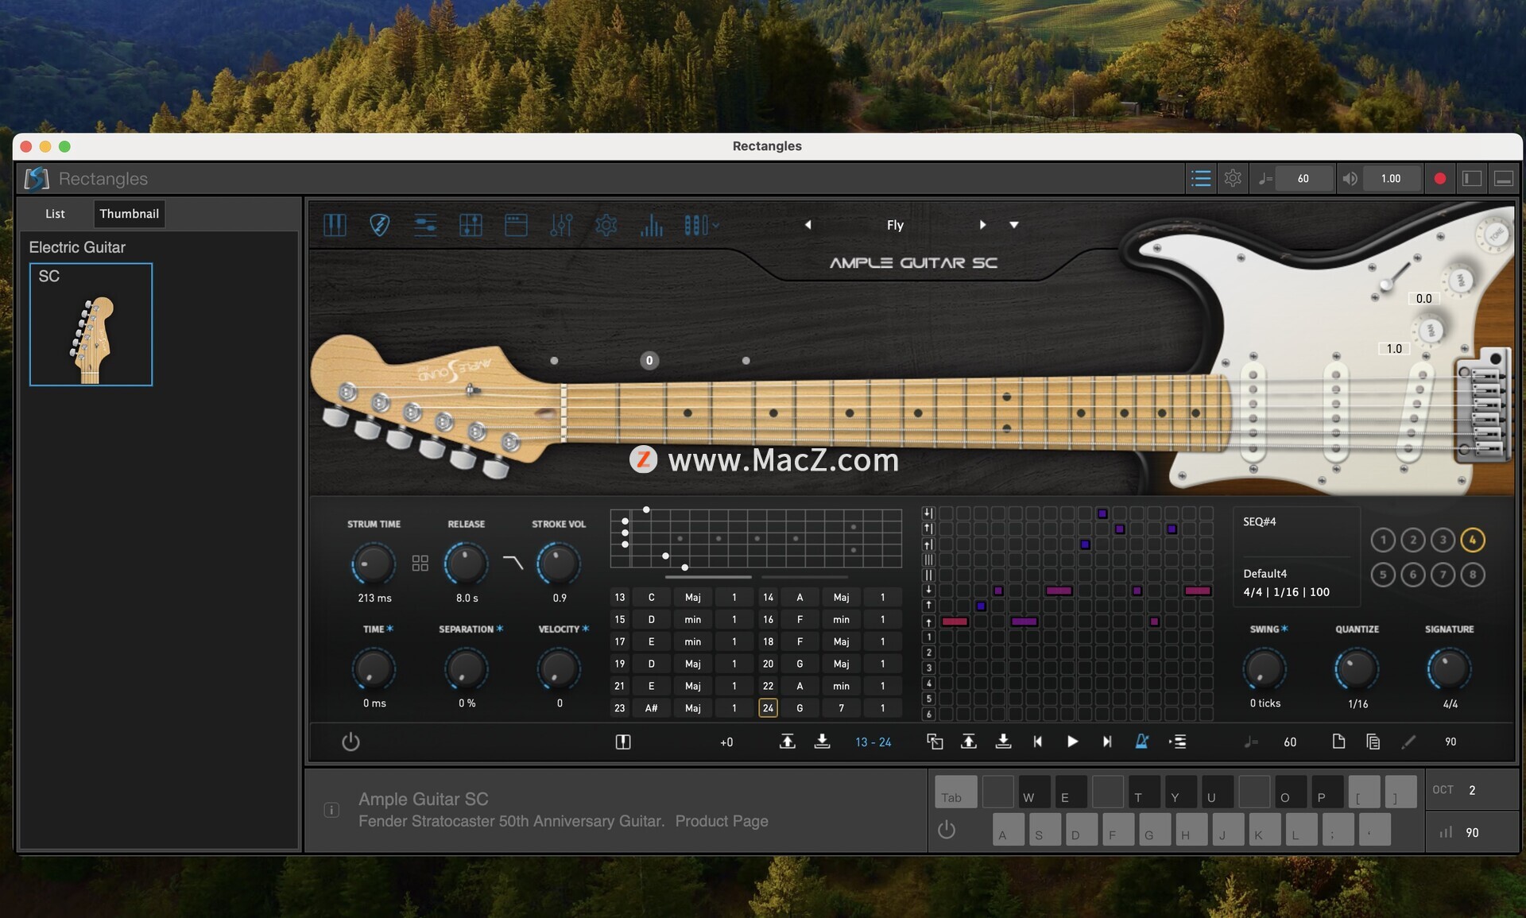
Task: Select chord slot 24
Action: (768, 708)
